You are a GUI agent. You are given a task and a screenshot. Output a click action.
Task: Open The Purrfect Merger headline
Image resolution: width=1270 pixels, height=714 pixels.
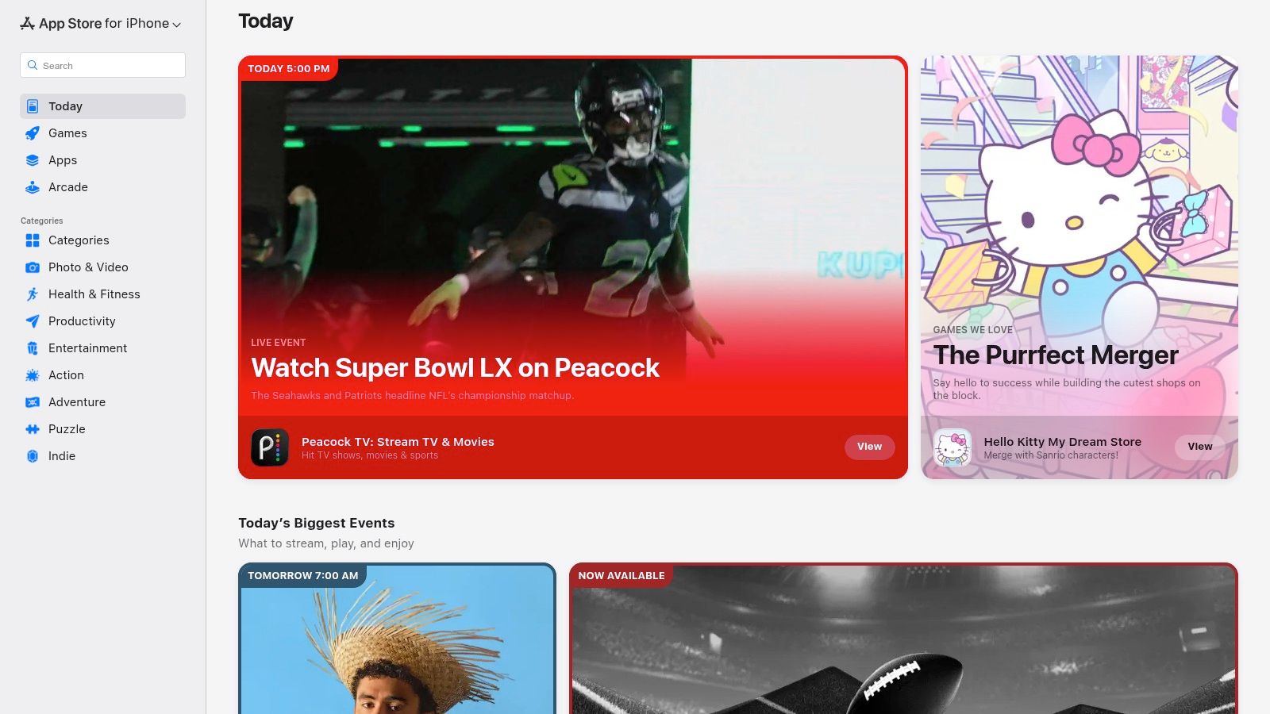tap(1056, 355)
